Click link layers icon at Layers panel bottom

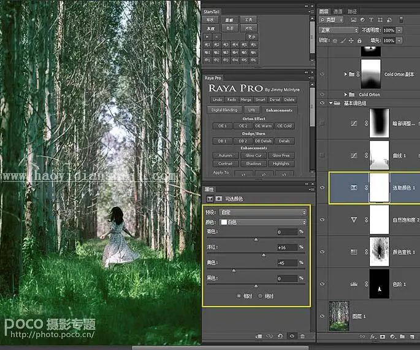pos(362,336)
